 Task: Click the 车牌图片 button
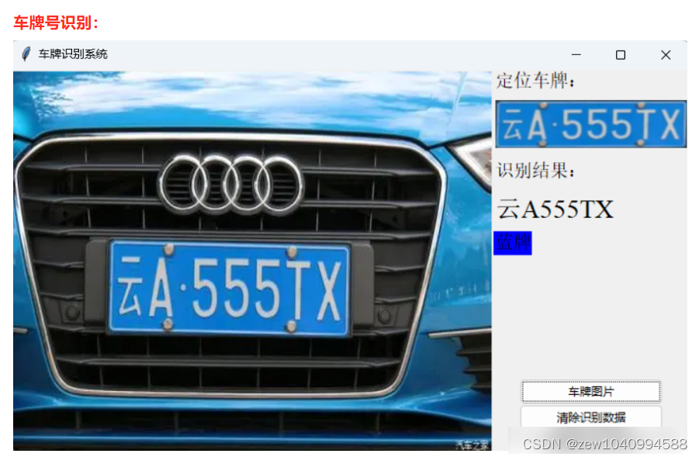click(x=590, y=392)
